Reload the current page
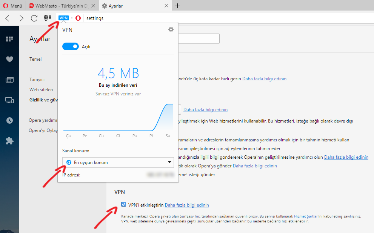Viewport: 374px width, 233px height. coord(34,18)
